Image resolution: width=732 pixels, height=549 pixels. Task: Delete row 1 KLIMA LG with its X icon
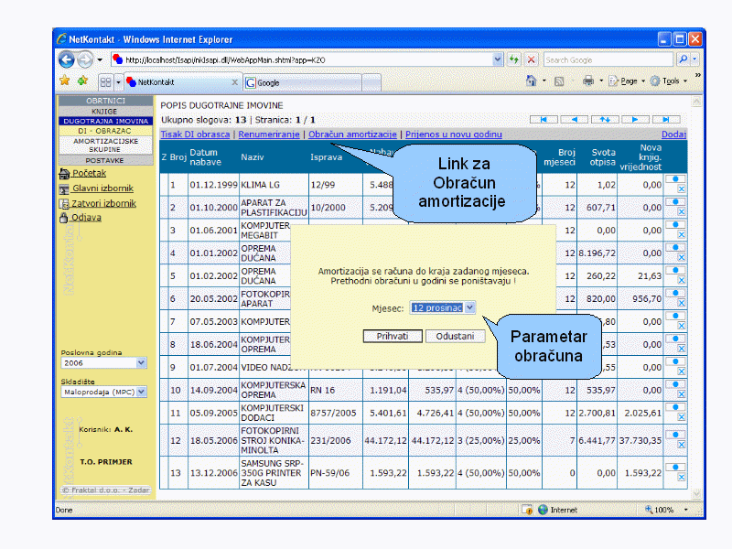tap(681, 189)
